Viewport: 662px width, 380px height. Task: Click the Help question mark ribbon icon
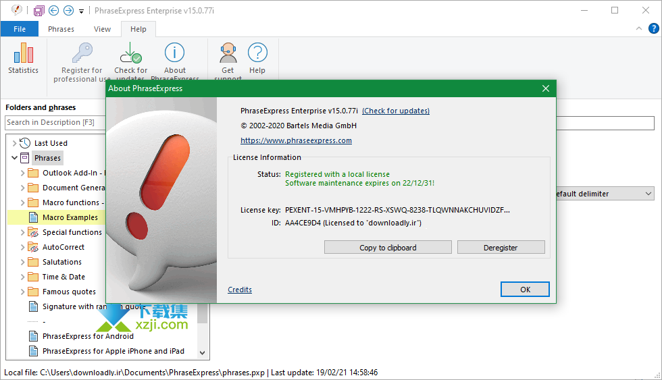(257, 53)
